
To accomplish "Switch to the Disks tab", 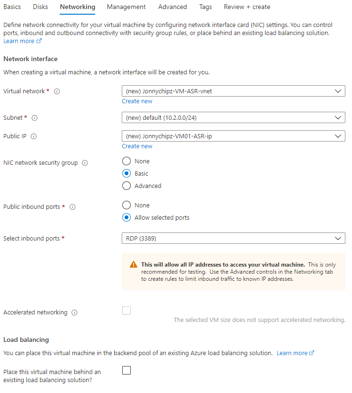I will 40,7.
